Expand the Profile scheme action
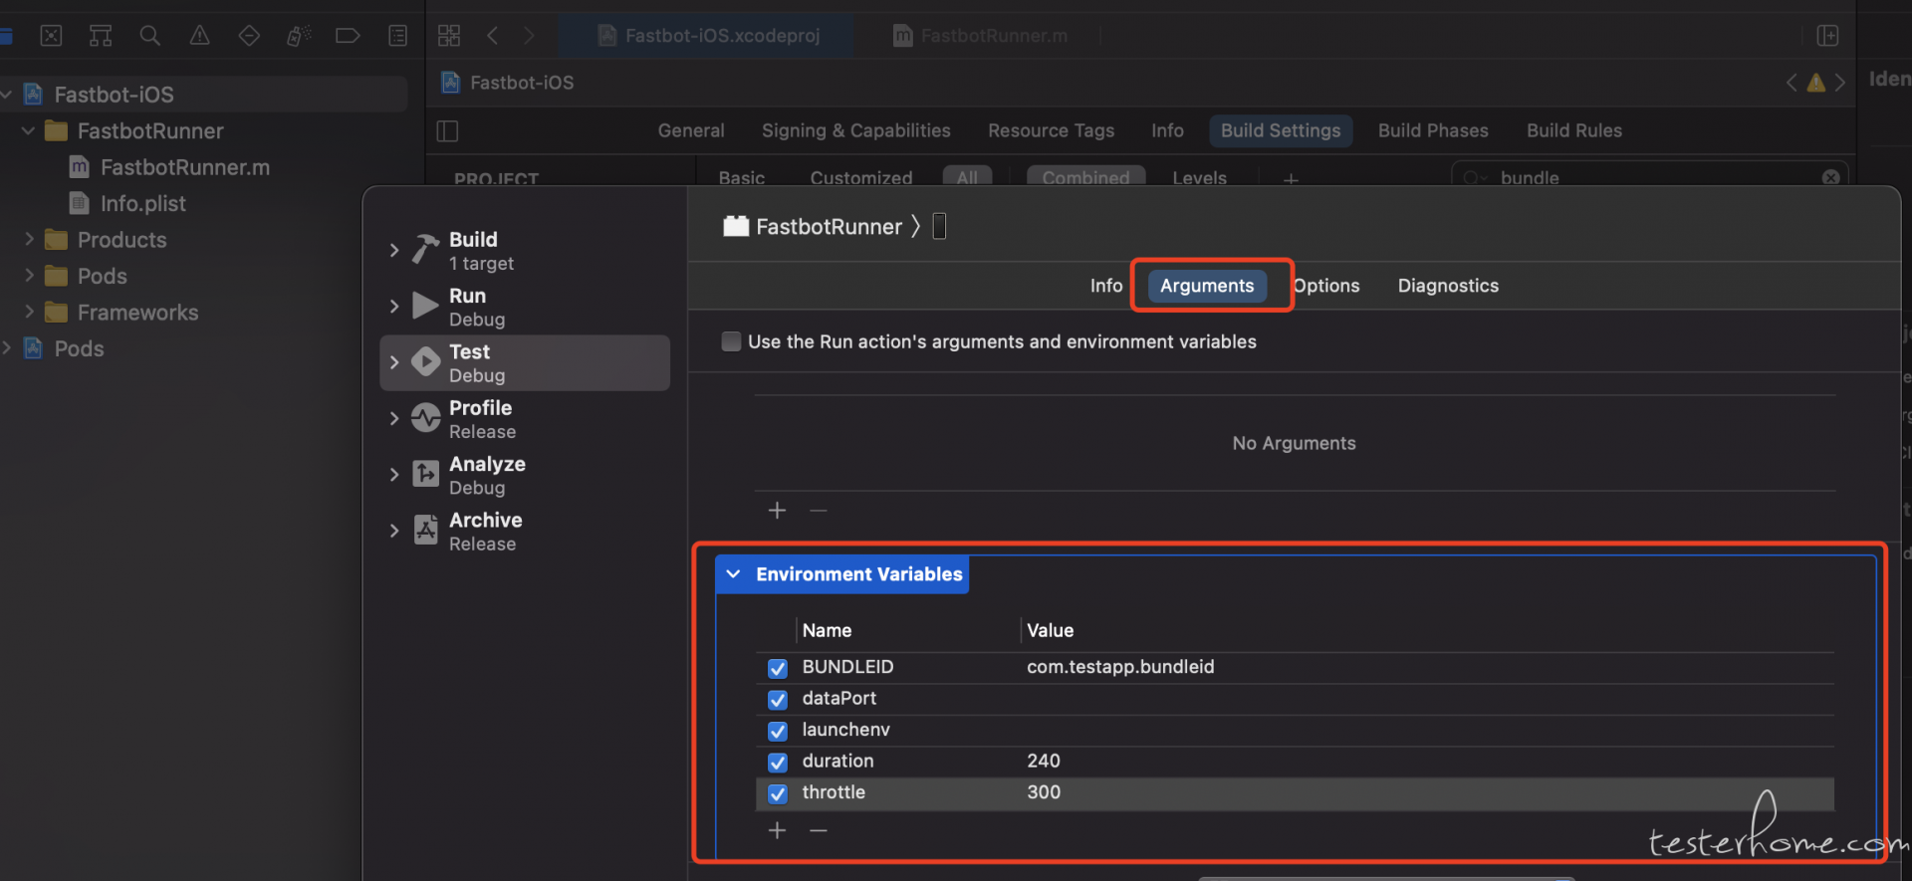This screenshot has height=881, width=1912. (x=394, y=418)
